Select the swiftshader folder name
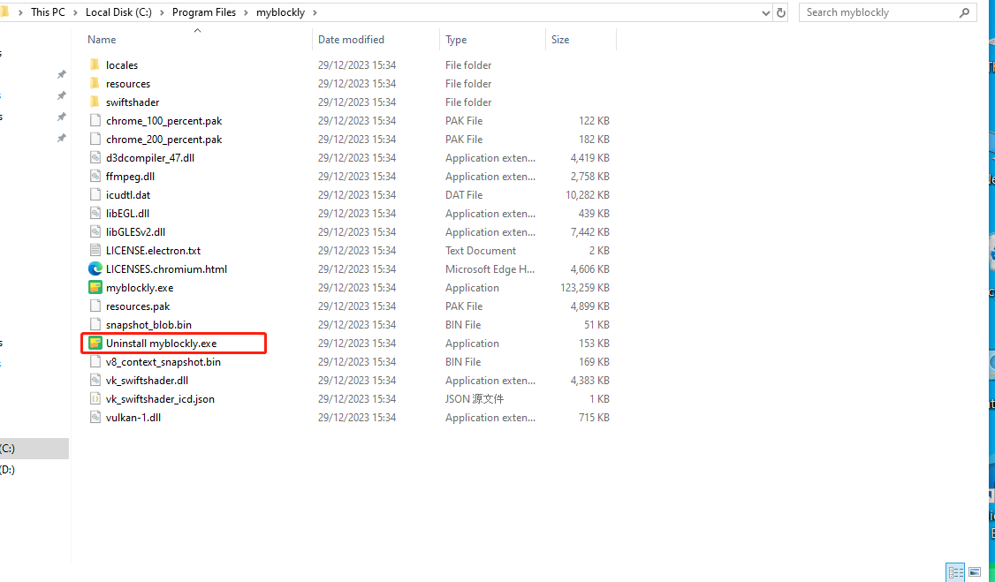Viewport: 995px width, 582px height. [133, 102]
